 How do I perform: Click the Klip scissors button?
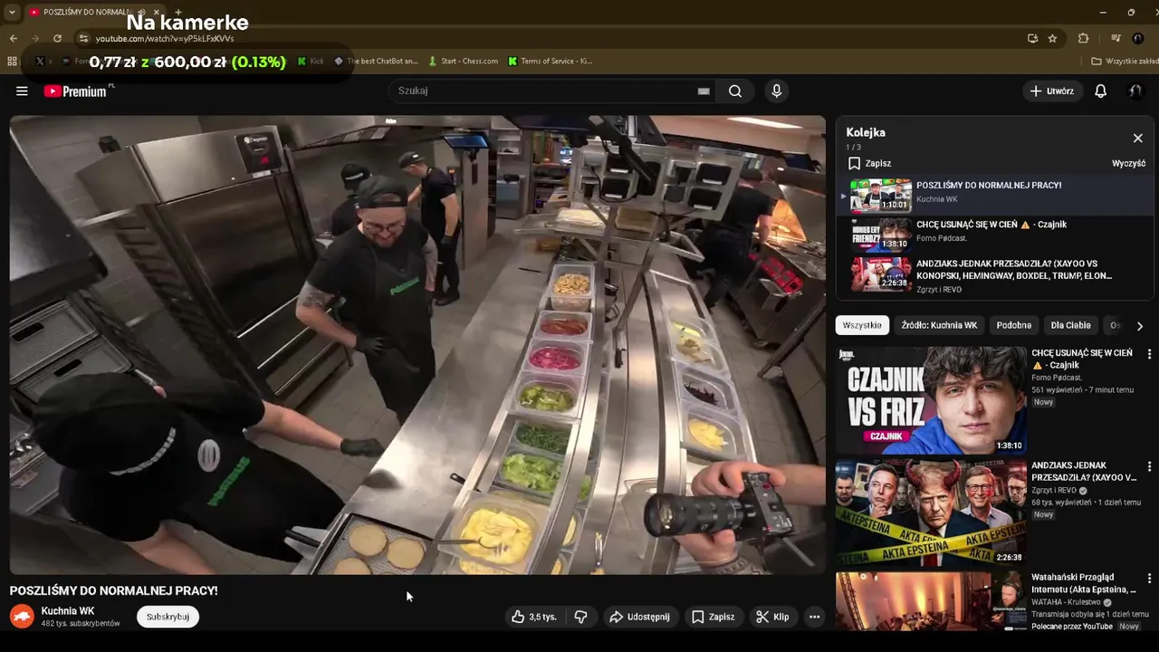pyautogui.click(x=772, y=617)
